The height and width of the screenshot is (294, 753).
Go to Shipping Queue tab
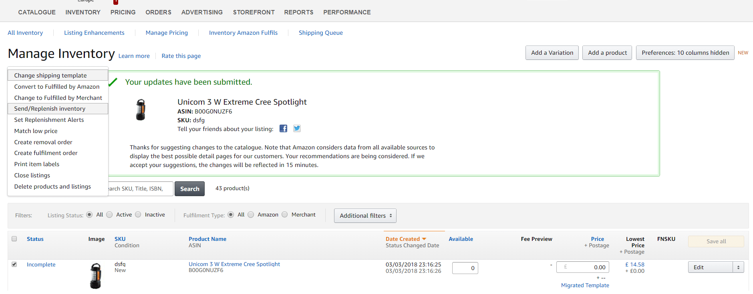pos(321,33)
